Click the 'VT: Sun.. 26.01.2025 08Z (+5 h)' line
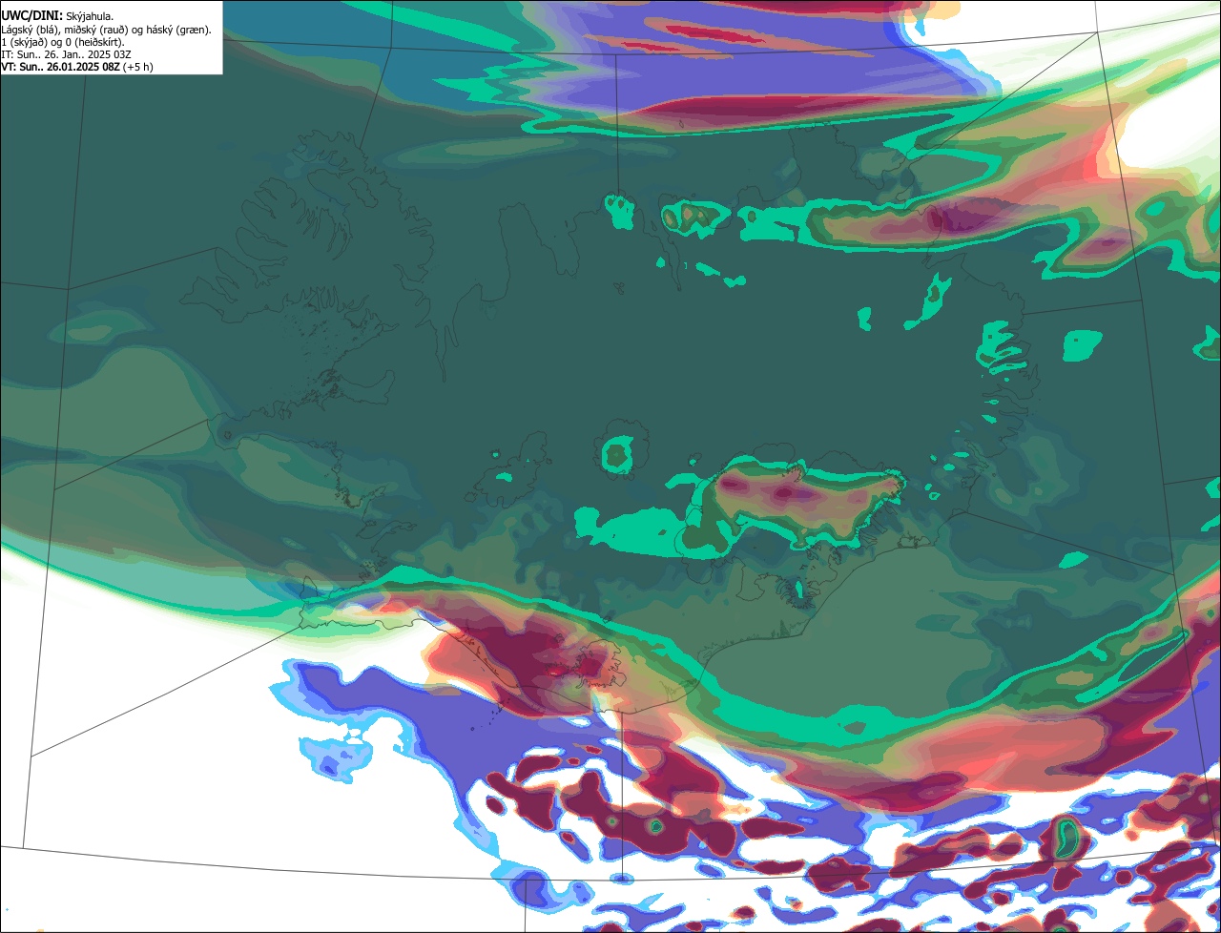This screenshot has width=1221, height=933. [77, 67]
